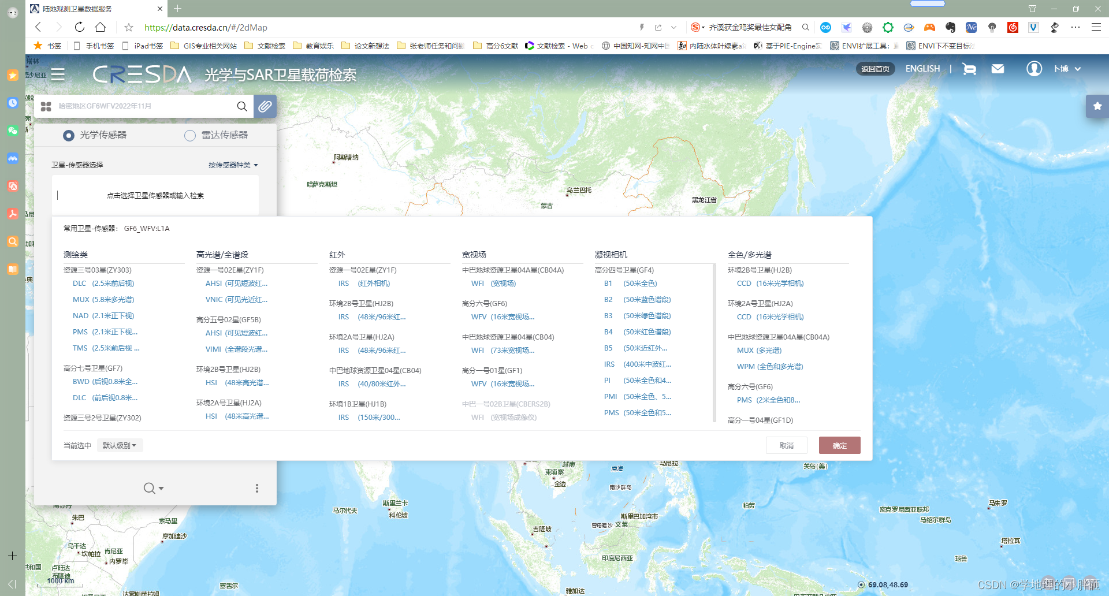Select ZY1F IRS (红外相机) sensor

coord(364,283)
